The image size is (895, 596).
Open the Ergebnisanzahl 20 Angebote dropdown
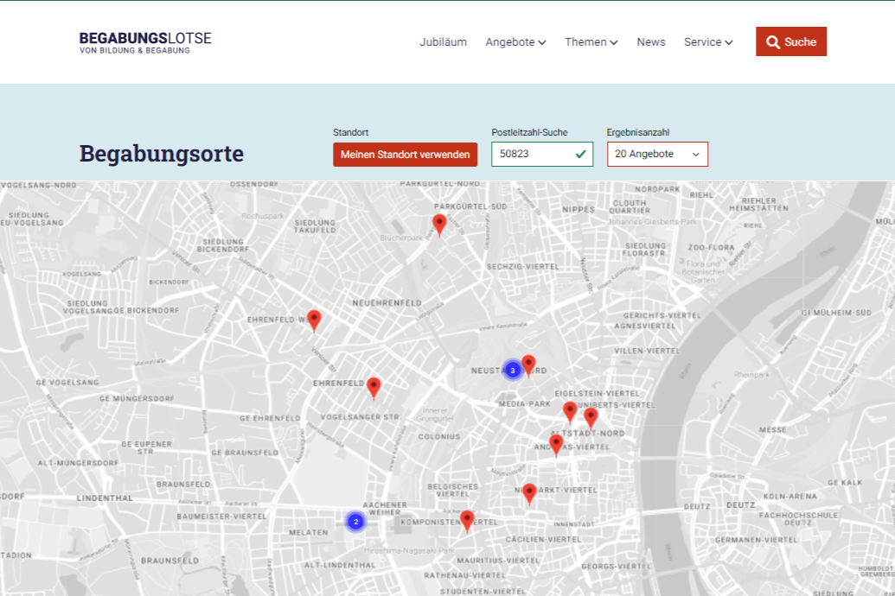click(657, 154)
